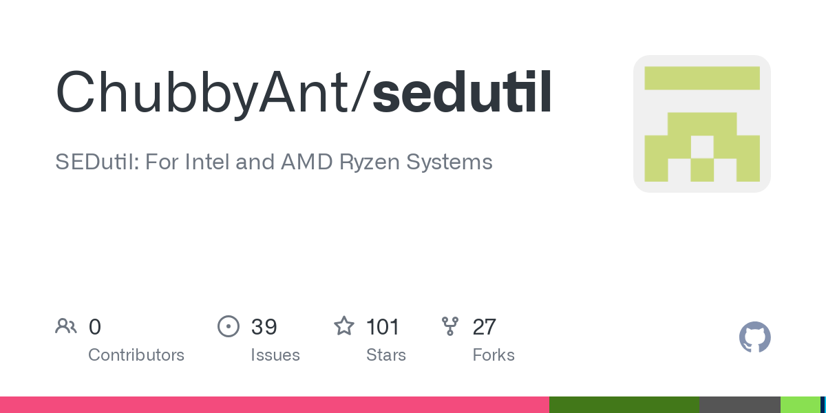Click the Forks branch icon
The image size is (826, 413).
pyautogui.click(x=450, y=326)
